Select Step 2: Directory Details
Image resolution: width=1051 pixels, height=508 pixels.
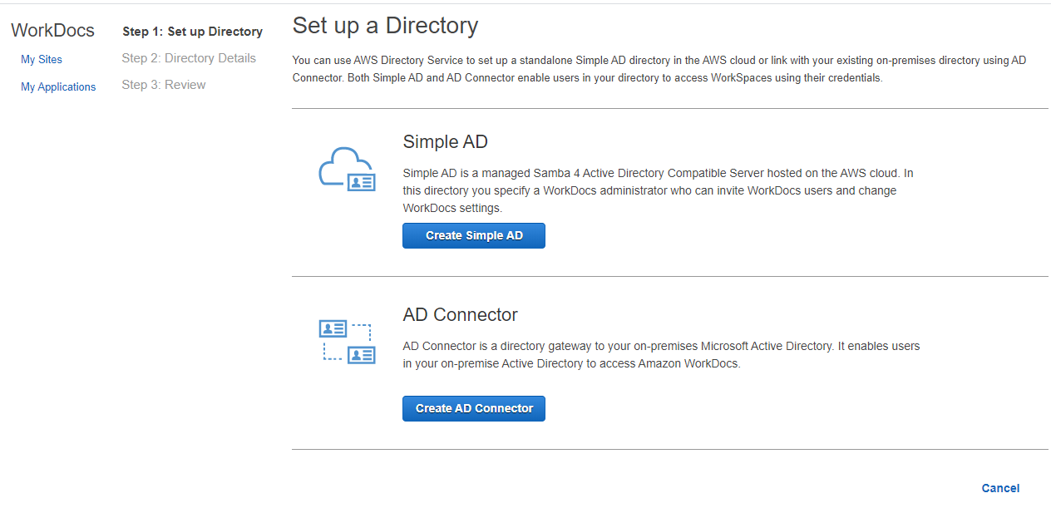click(189, 58)
